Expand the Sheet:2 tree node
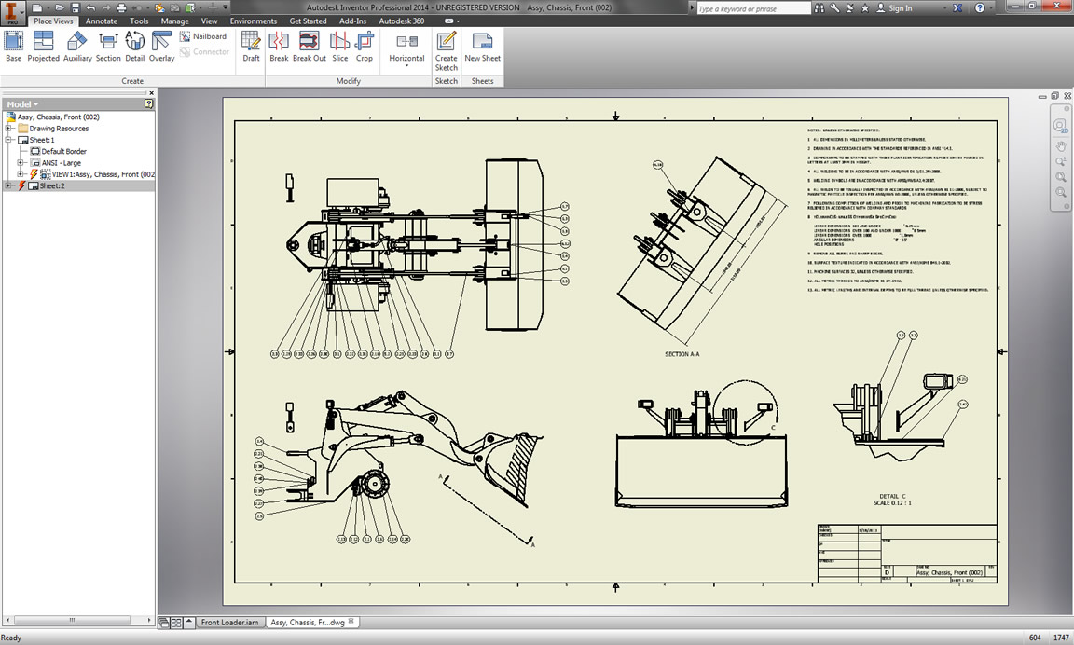Viewport: 1074px width, 645px height. 9,185
